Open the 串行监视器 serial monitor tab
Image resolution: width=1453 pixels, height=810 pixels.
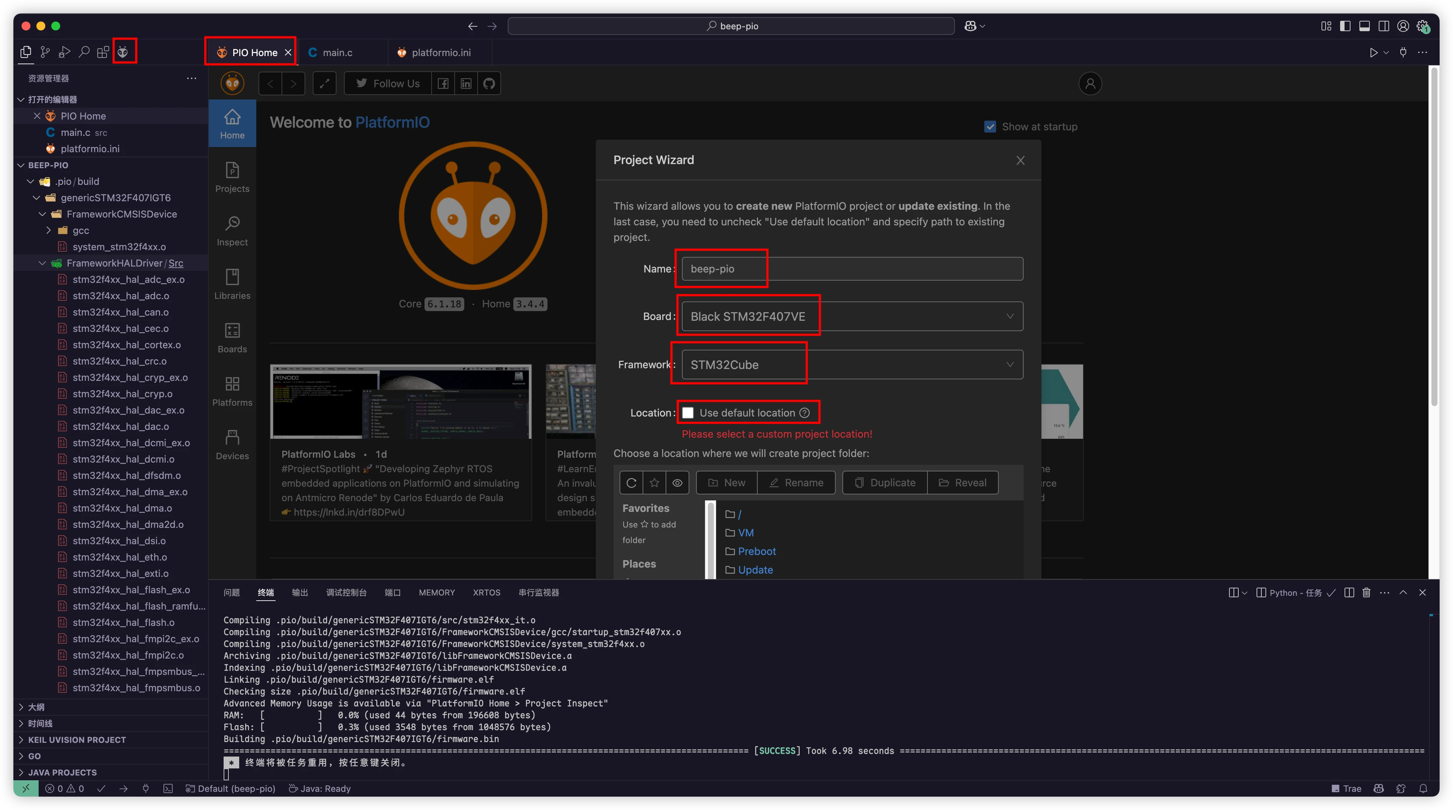point(539,592)
